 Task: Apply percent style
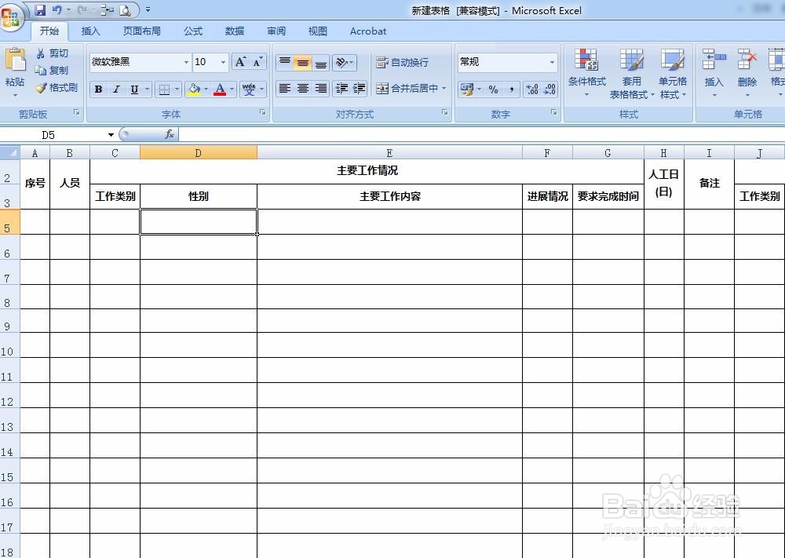[x=494, y=89]
